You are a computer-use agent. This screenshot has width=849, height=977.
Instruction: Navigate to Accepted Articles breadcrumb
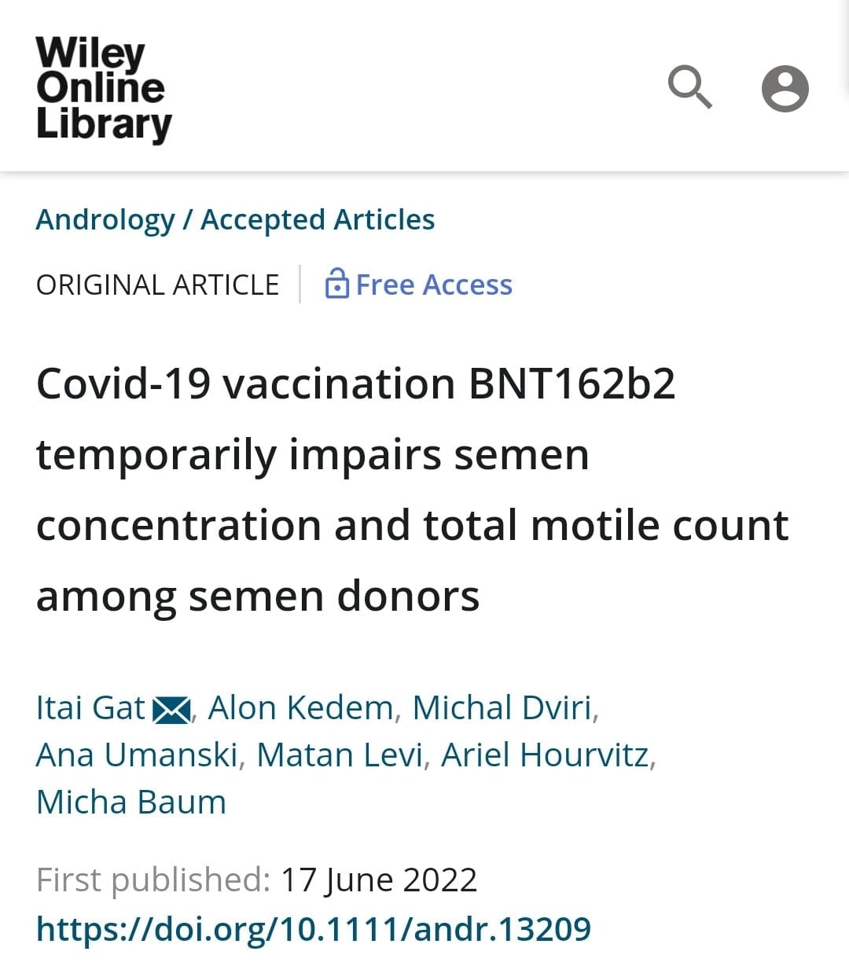(x=318, y=219)
